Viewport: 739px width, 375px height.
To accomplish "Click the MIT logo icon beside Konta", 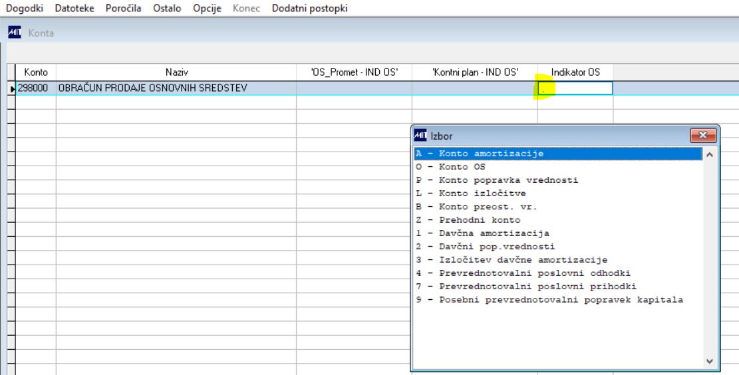I will [15, 33].
